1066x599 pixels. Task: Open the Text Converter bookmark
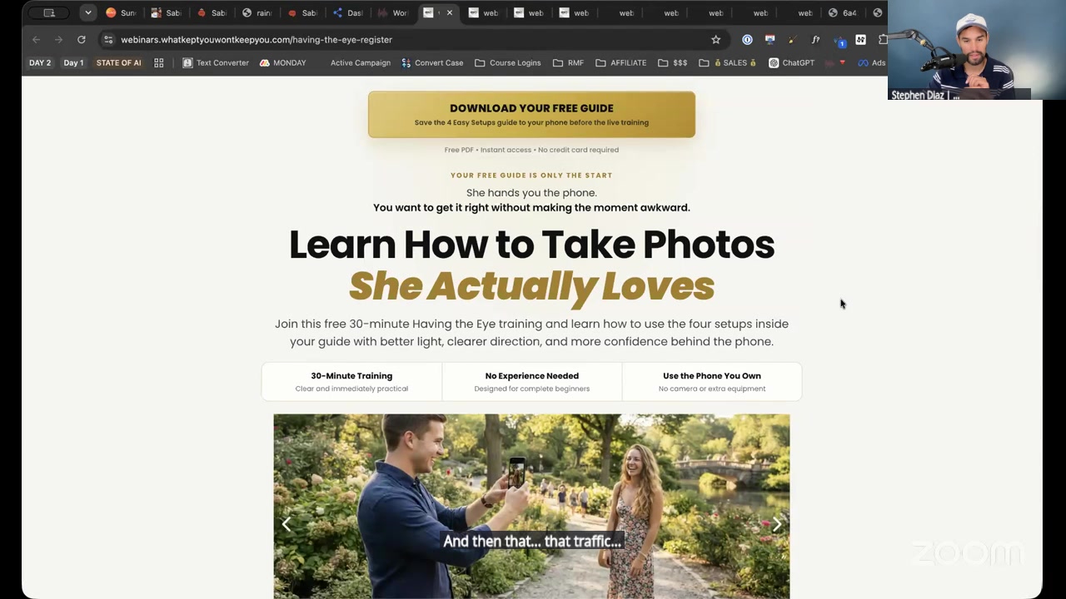(216, 62)
